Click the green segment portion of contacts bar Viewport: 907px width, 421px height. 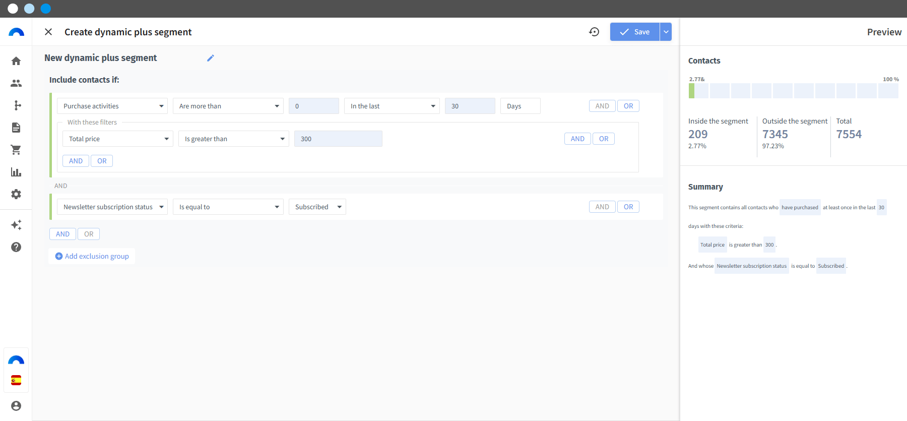pos(691,91)
